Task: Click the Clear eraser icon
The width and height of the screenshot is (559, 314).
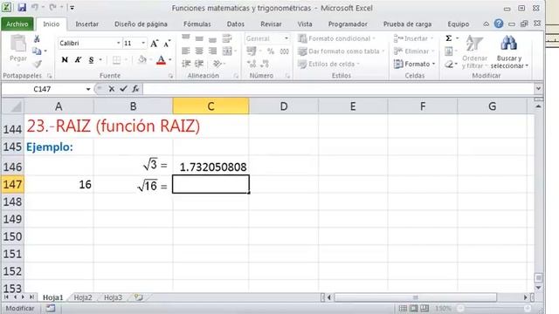Action: coord(448,64)
